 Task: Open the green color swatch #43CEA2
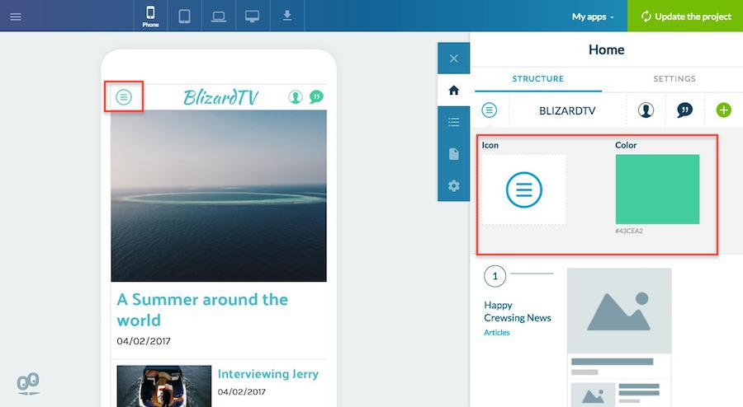tap(657, 189)
